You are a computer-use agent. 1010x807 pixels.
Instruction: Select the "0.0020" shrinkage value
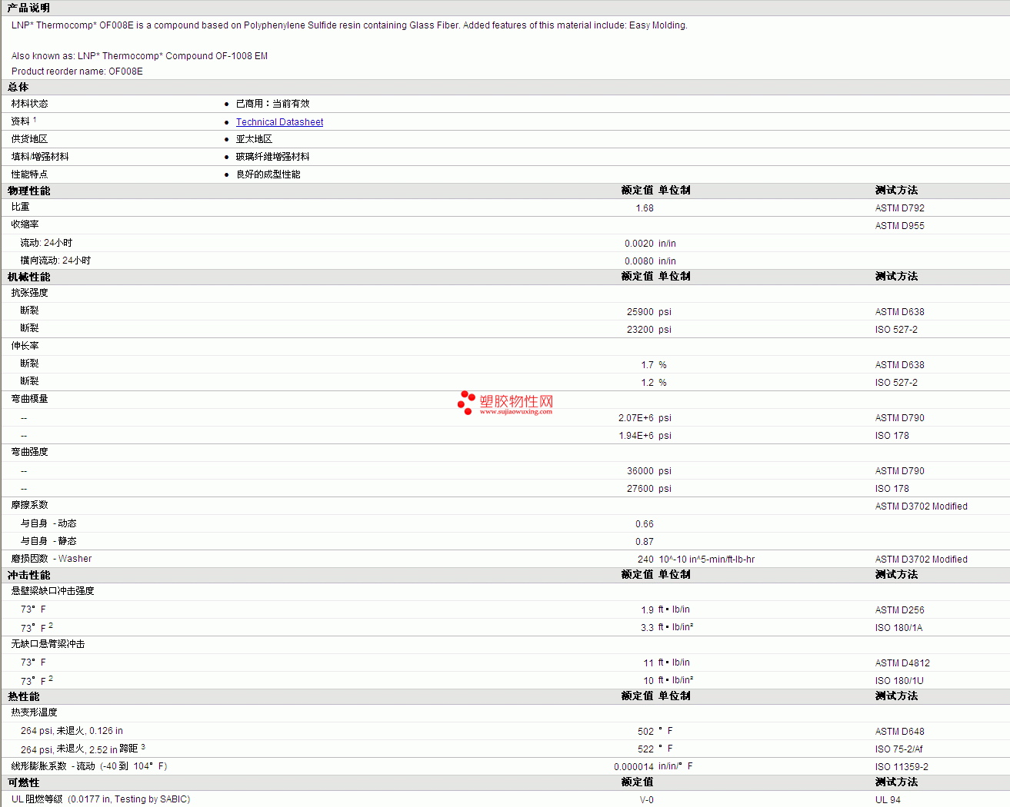coord(639,244)
